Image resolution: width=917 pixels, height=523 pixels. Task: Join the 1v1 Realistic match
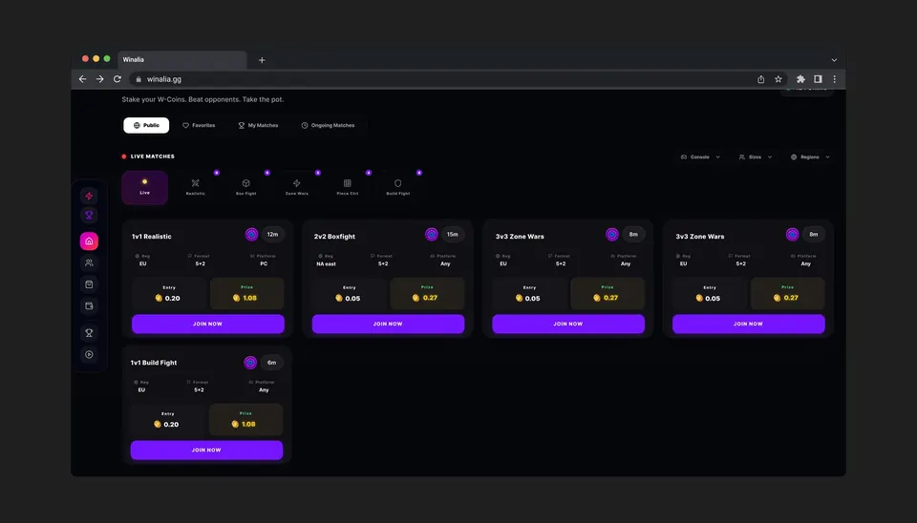point(207,324)
